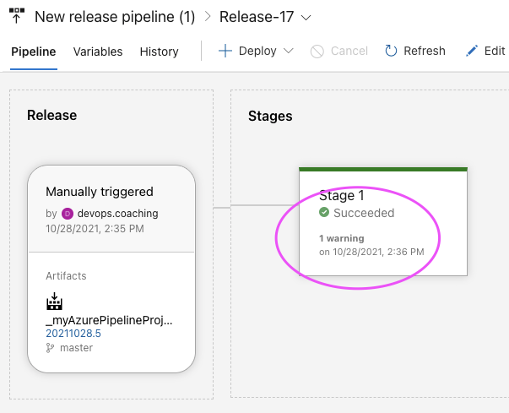Expand the Release-17 dropdown chevron
Screen dimensions: 509x413
coord(306,18)
